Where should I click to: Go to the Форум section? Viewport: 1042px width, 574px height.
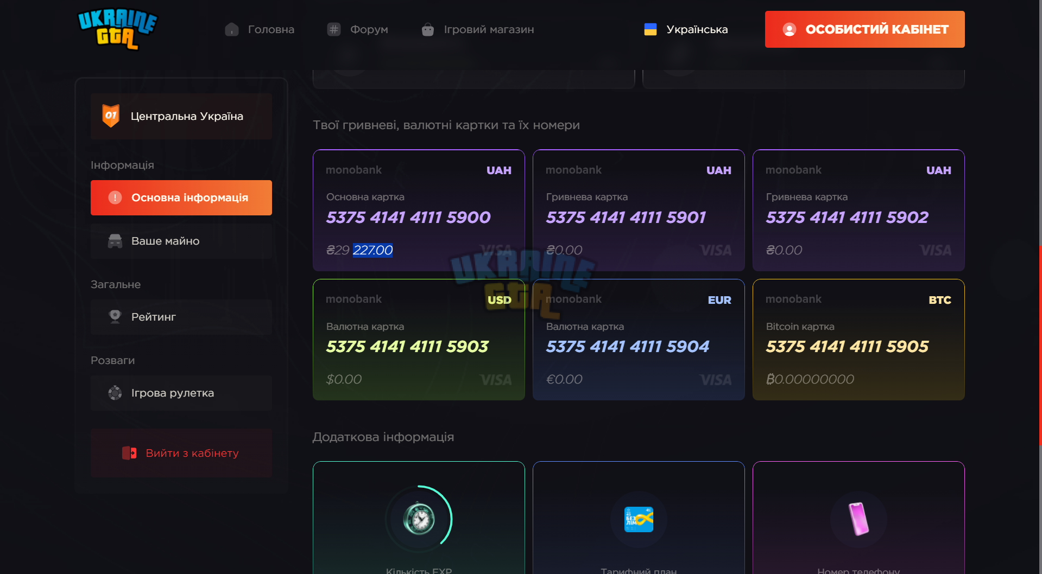pyautogui.click(x=357, y=29)
